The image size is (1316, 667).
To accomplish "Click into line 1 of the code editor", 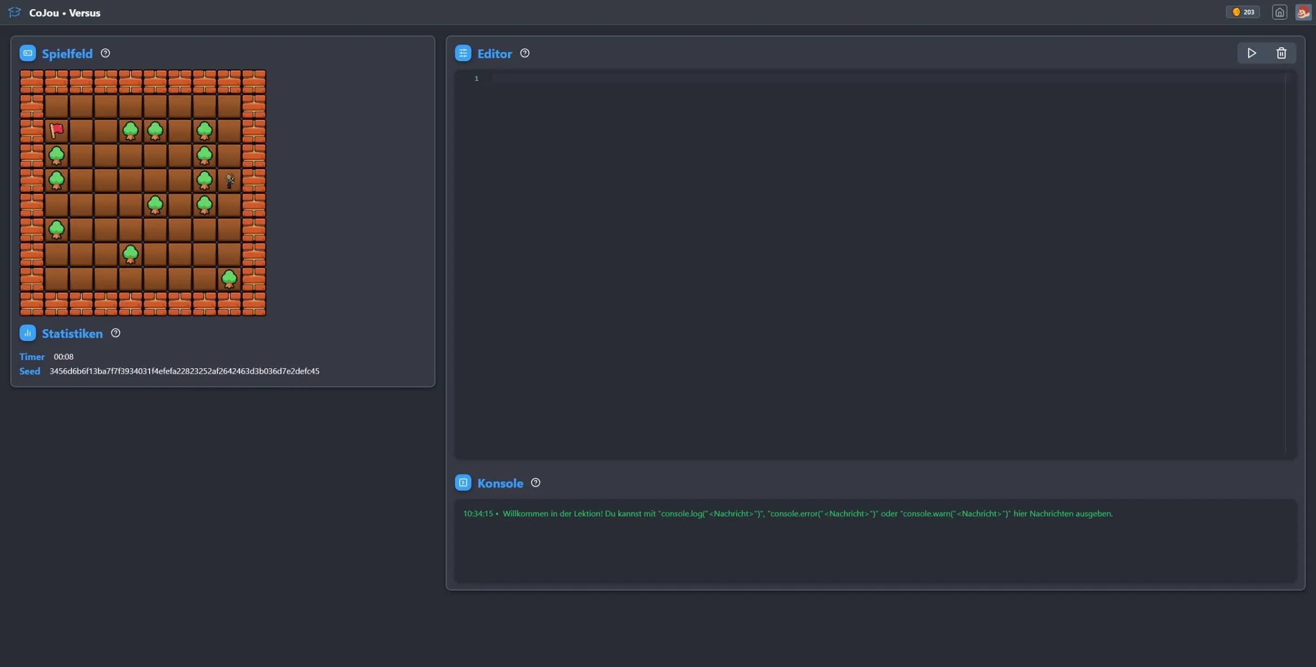I will tap(888, 79).
